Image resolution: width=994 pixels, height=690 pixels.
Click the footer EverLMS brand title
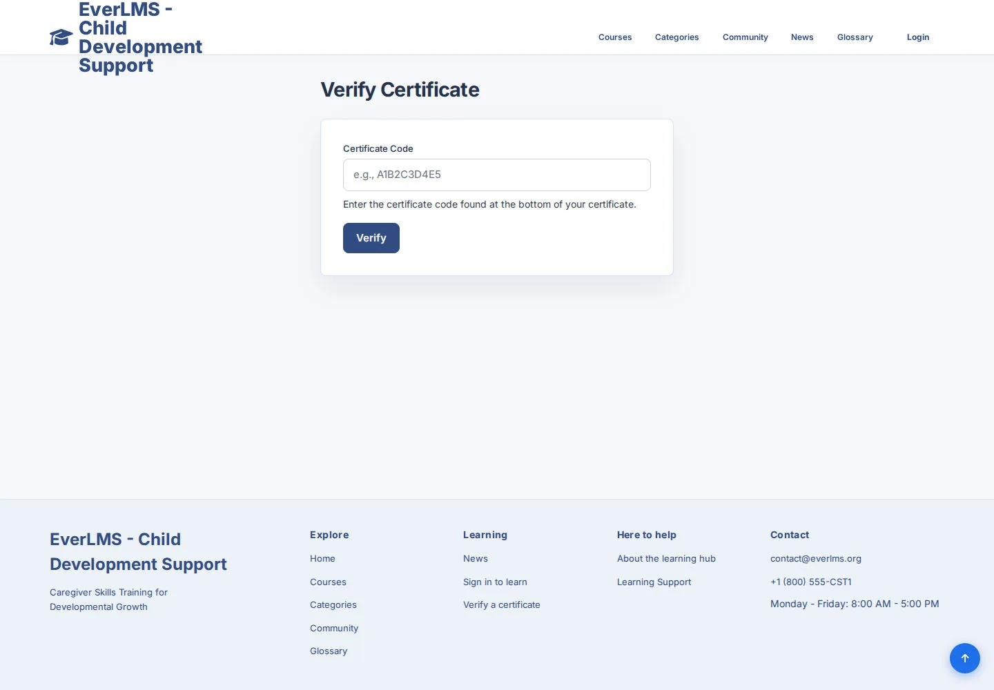point(138,552)
